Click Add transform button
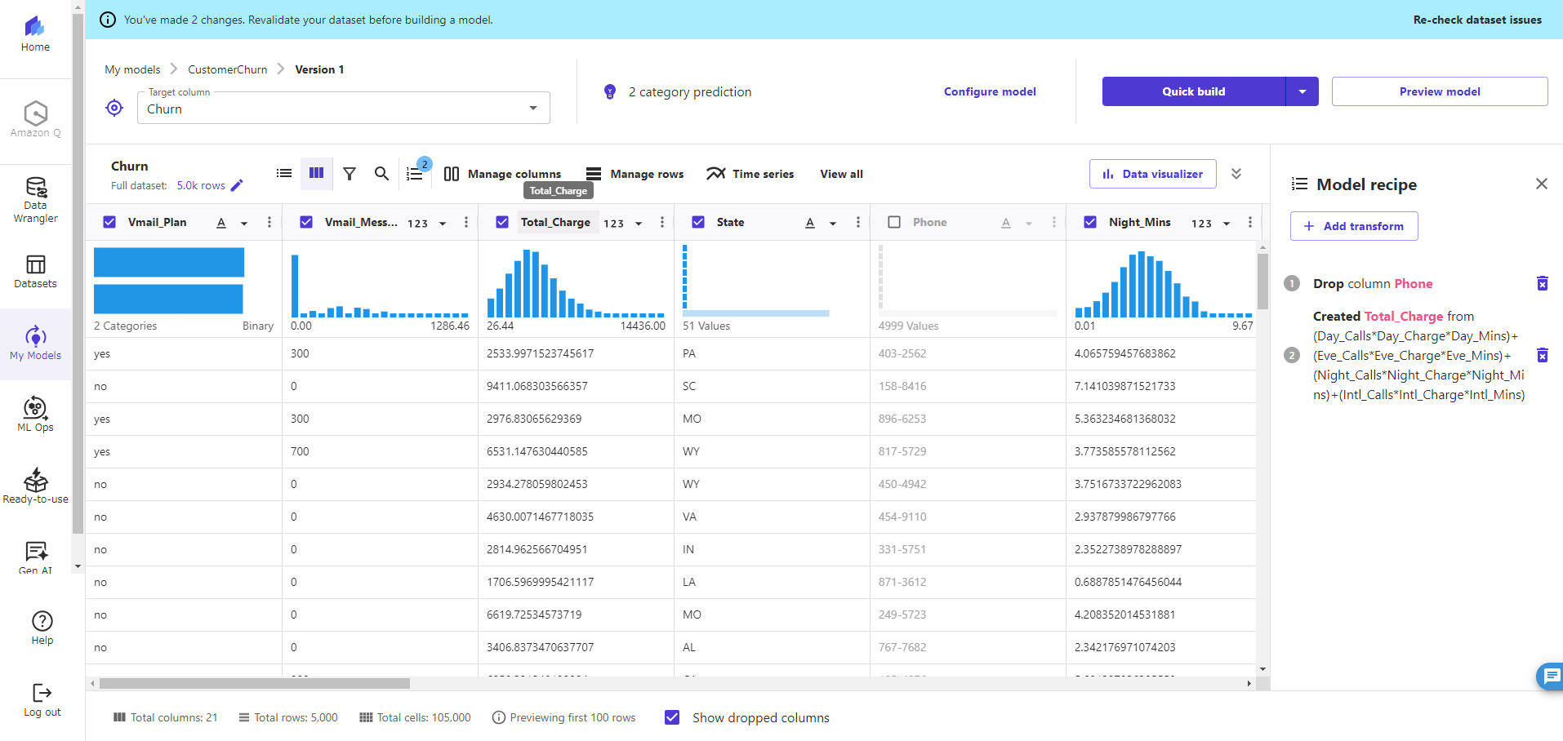This screenshot has height=741, width=1563. coord(1354,226)
